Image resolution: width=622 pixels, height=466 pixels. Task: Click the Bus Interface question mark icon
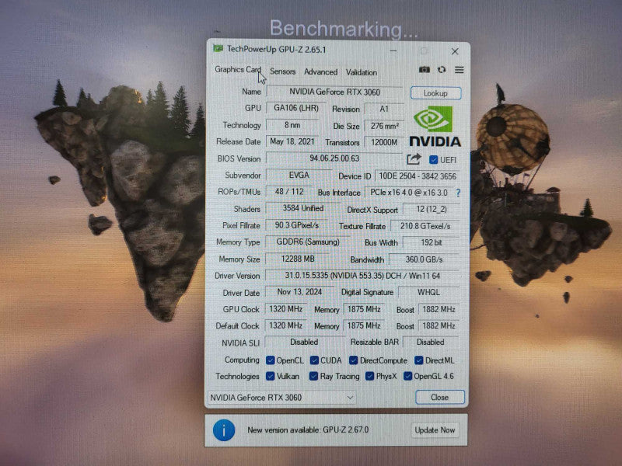pyautogui.click(x=458, y=193)
